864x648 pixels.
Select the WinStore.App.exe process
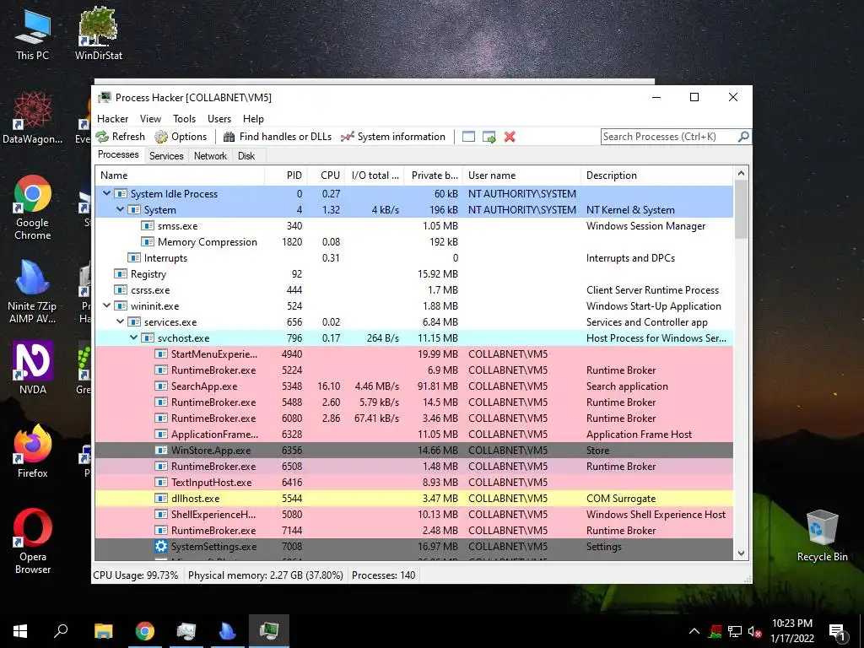(x=413, y=451)
